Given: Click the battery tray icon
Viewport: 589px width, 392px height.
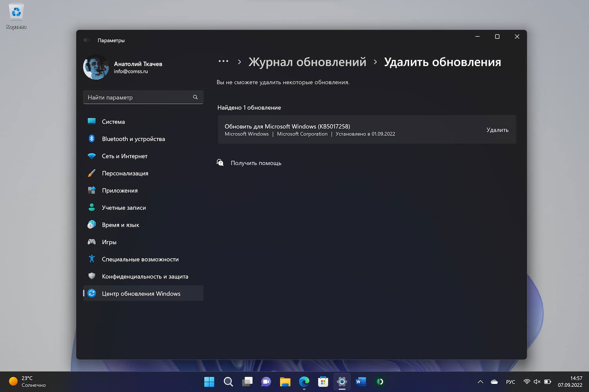Looking at the screenshot, I should (x=547, y=382).
